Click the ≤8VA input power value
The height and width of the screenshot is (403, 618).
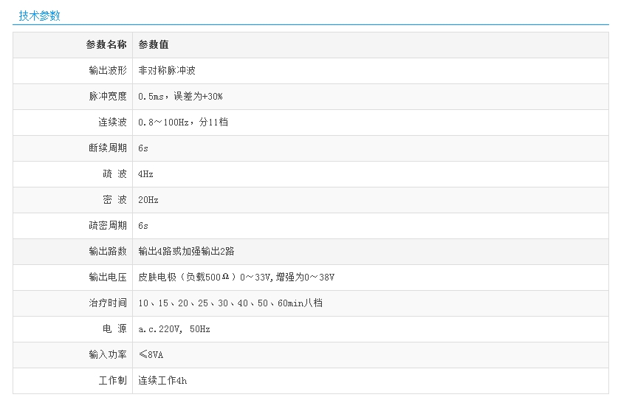tap(151, 355)
